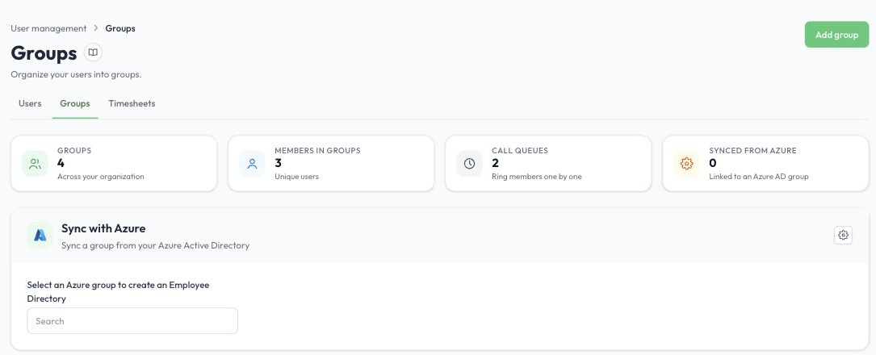The width and height of the screenshot is (876, 355).
Task: Click the 'Unique users' text
Action: point(296,177)
